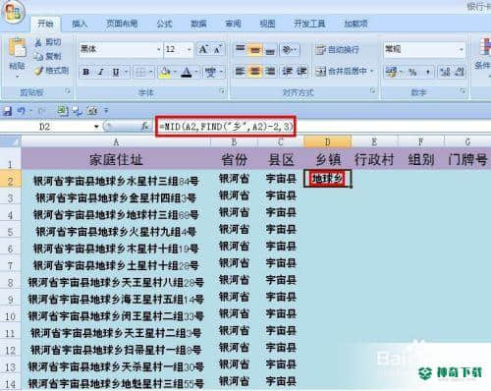
Task: Click the Save icon in quick access toolbar
Action: tap(7, 111)
